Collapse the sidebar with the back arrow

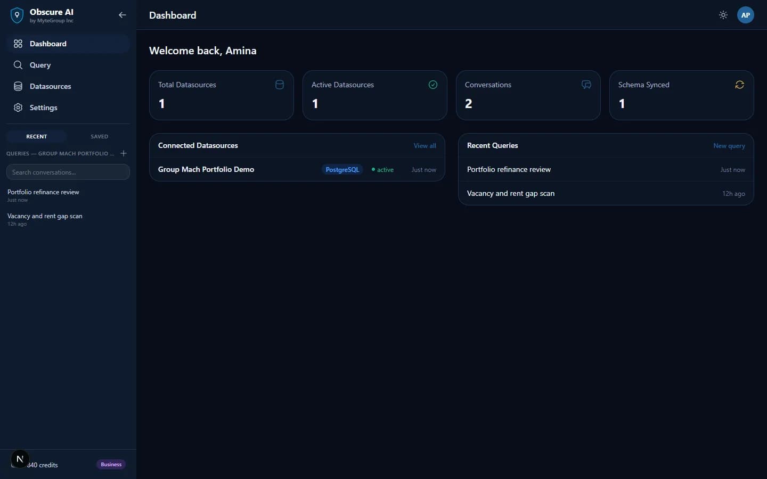point(123,15)
